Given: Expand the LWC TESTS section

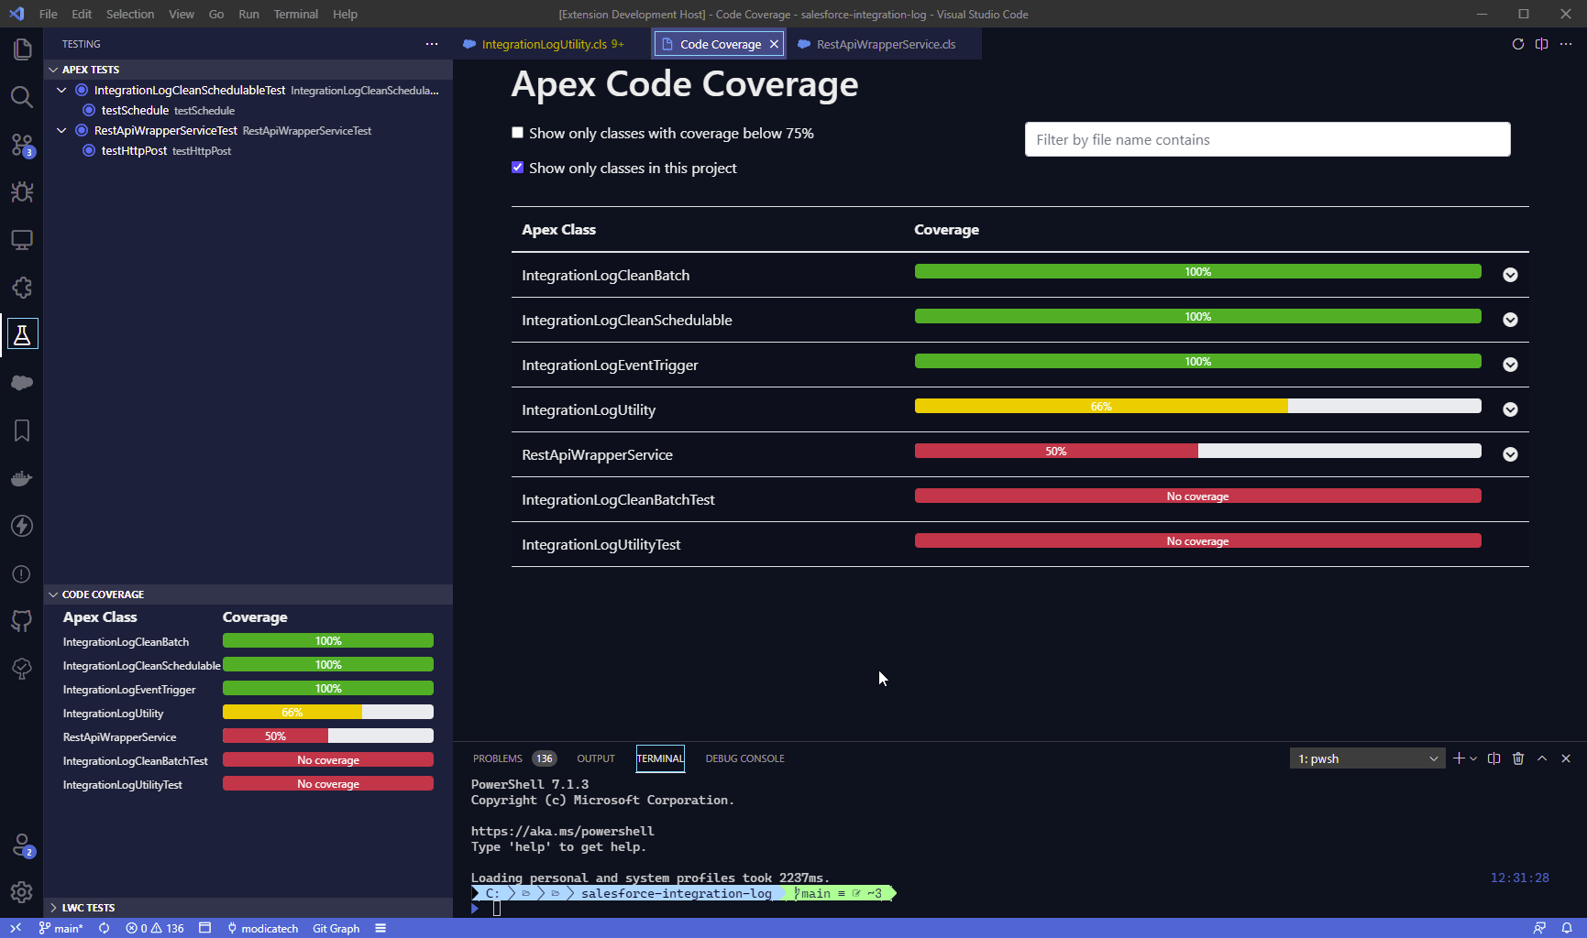Looking at the screenshot, I should coord(248,908).
